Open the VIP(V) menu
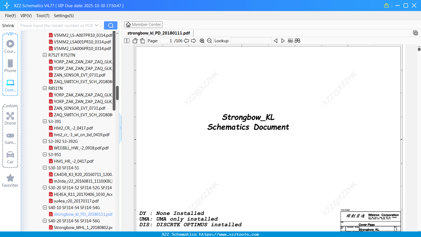This screenshot has height=237, width=421. point(26,16)
